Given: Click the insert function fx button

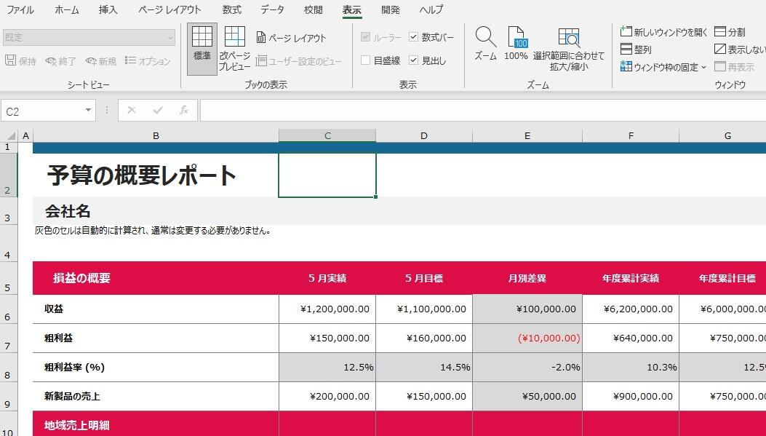Looking at the screenshot, I should tap(184, 111).
